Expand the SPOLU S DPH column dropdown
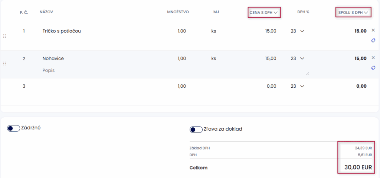 pos(353,13)
